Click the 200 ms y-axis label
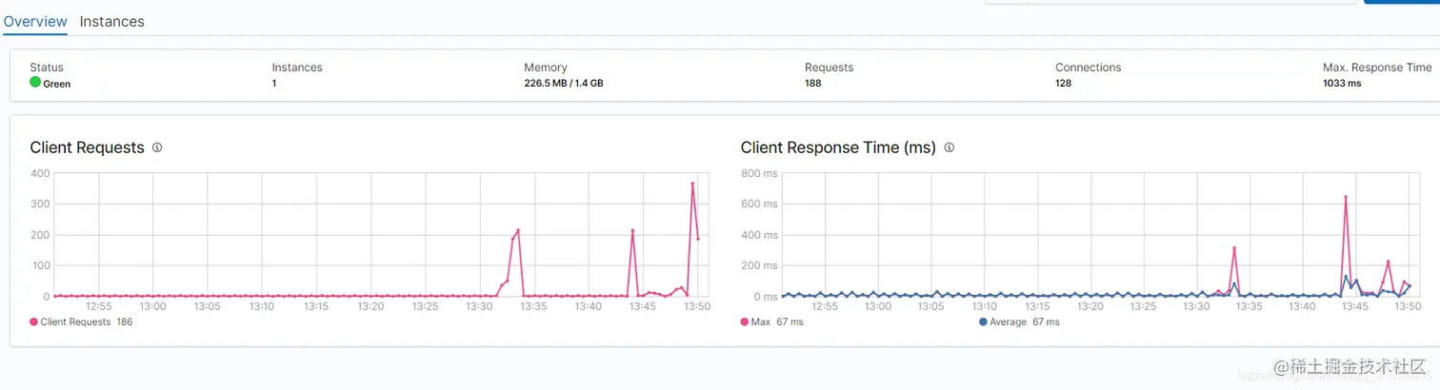The image size is (1440, 390). pos(760,265)
